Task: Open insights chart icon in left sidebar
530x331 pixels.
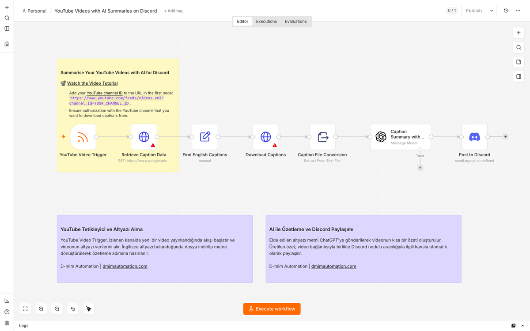Action: click(7, 301)
